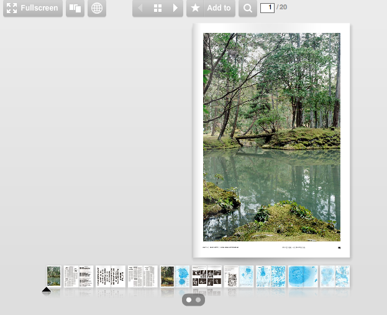Select the thumbnail with black-and-white photo grid
This screenshot has width=387, height=315.
[x=207, y=276]
